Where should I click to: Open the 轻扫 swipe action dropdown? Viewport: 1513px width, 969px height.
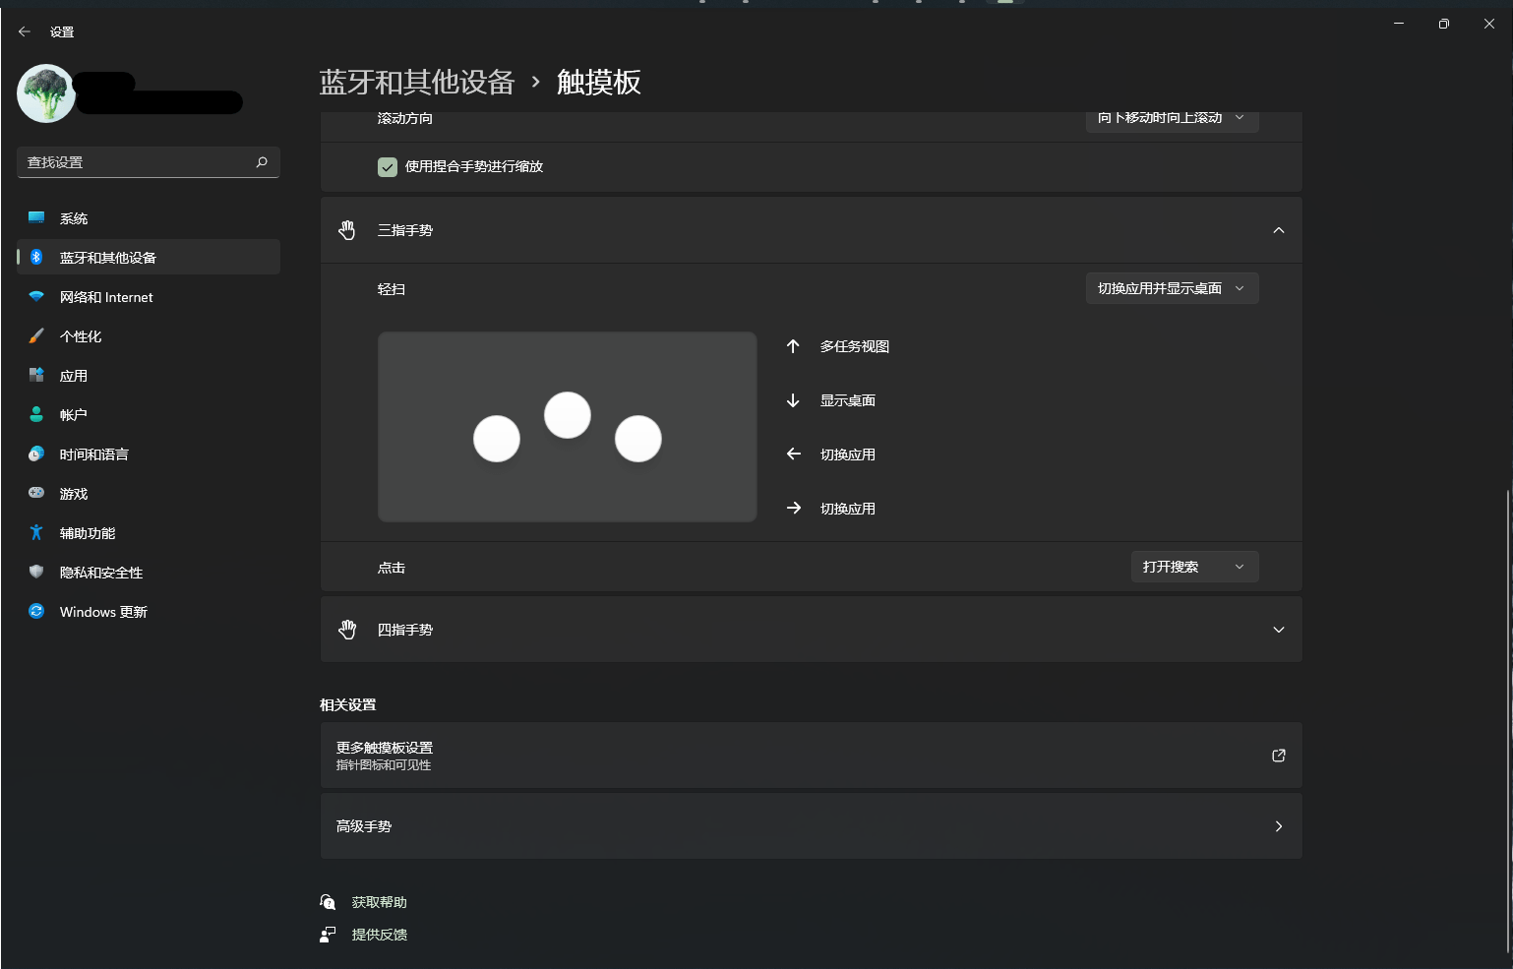point(1172,287)
